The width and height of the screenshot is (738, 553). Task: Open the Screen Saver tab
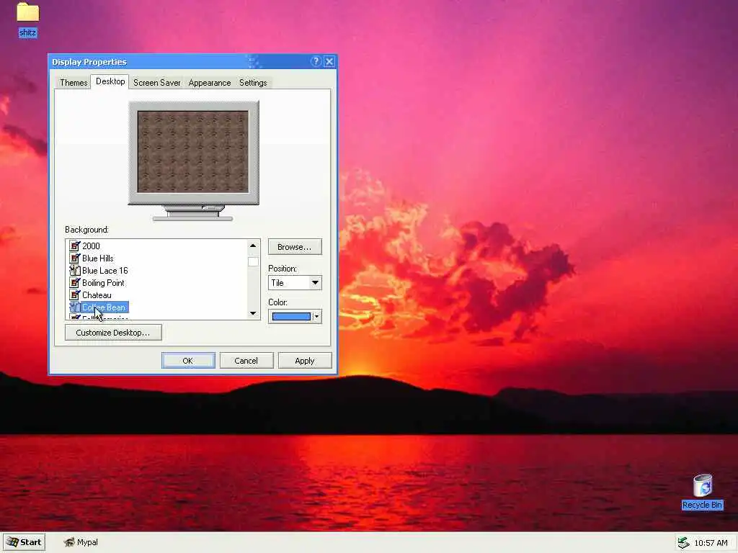(156, 83)
